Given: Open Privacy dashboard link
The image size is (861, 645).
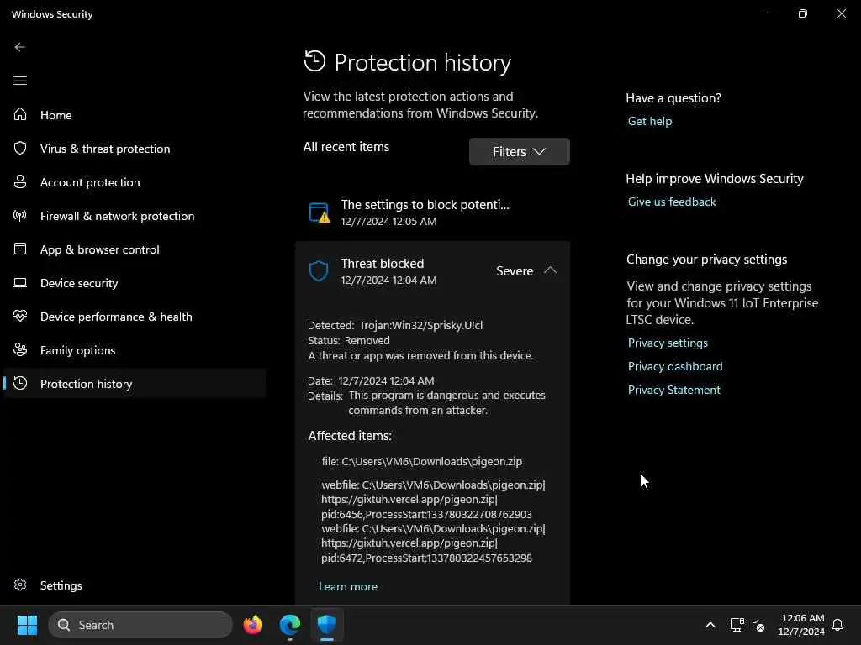Looking at the screenshot, I should pos(675,366).
